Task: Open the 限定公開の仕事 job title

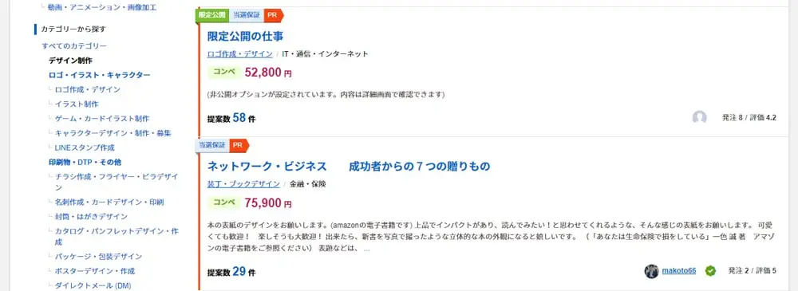Action: click(245, 37)
